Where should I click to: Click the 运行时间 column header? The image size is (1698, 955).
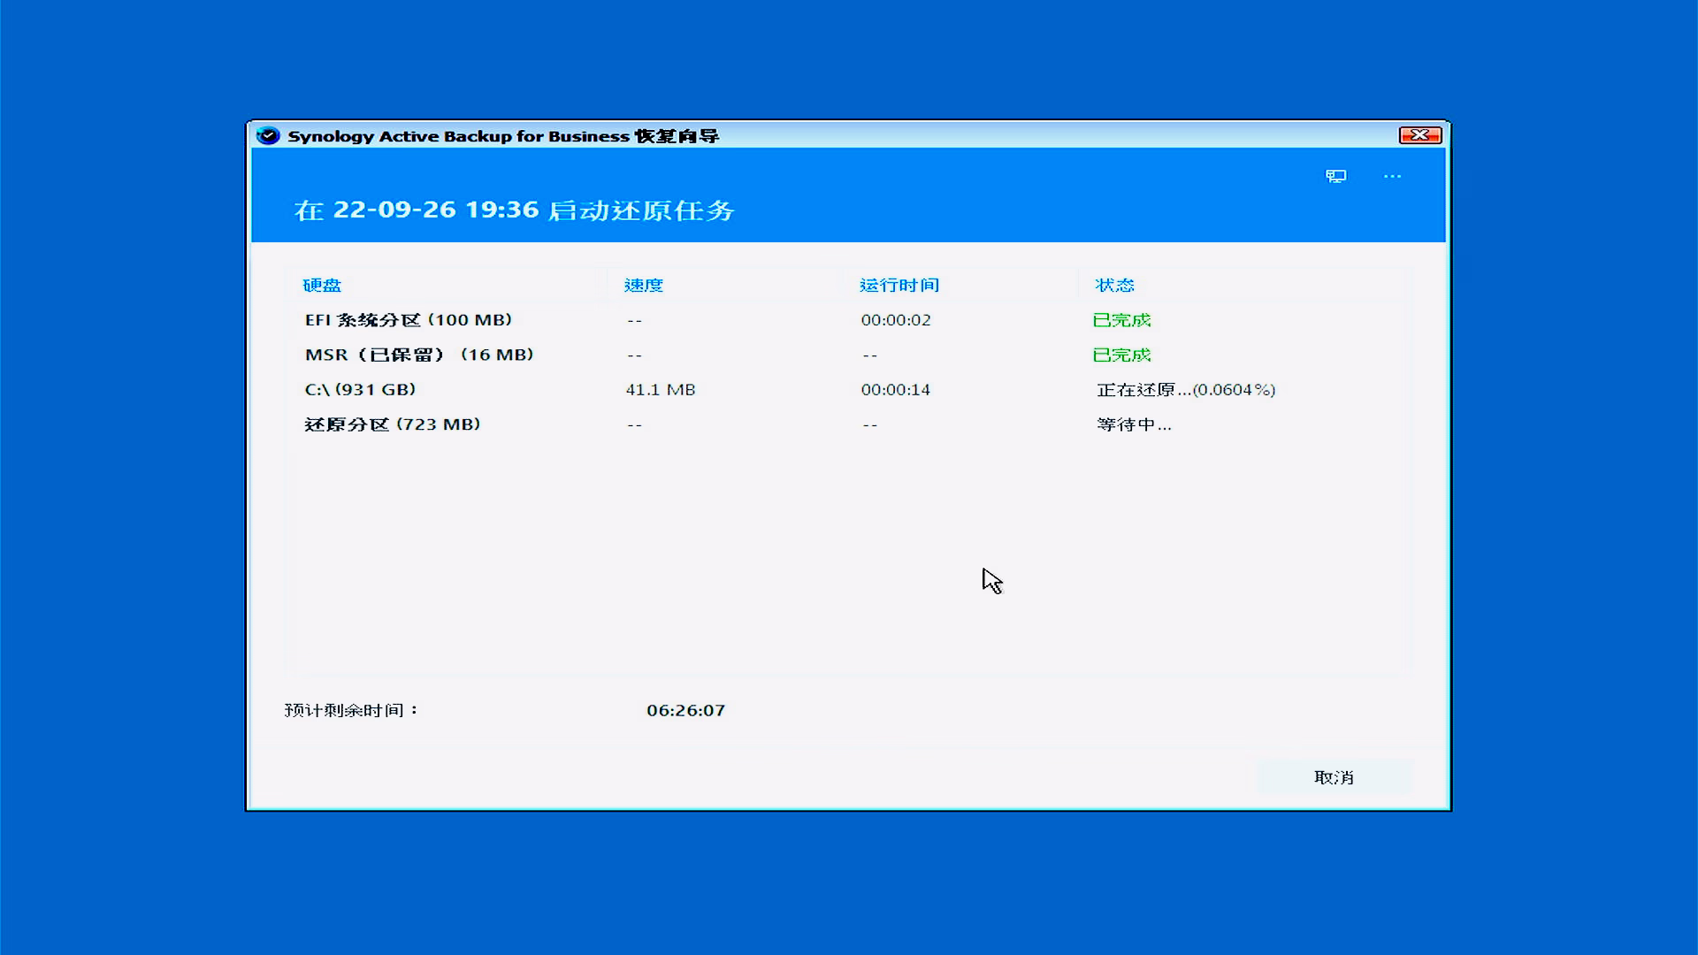click(899, 285)
